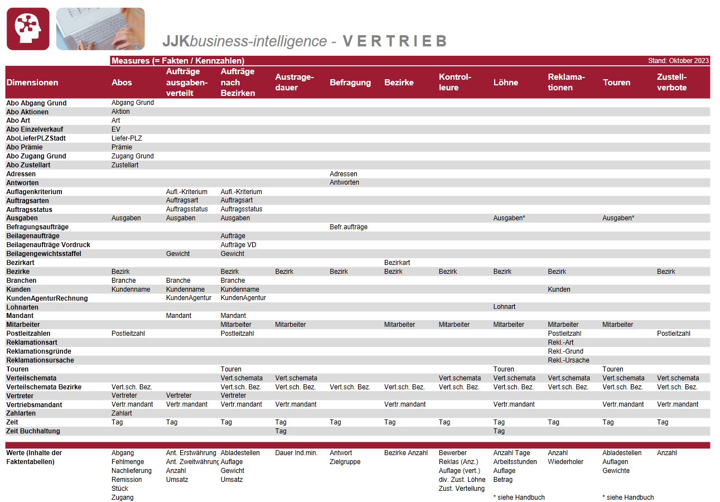
Task: Click the 'Dauer Ind.min.' value
Action: [x=296, y=453]
